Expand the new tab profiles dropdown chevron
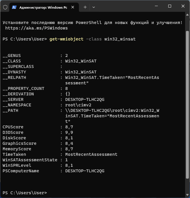190x198 pixels. 93,7
